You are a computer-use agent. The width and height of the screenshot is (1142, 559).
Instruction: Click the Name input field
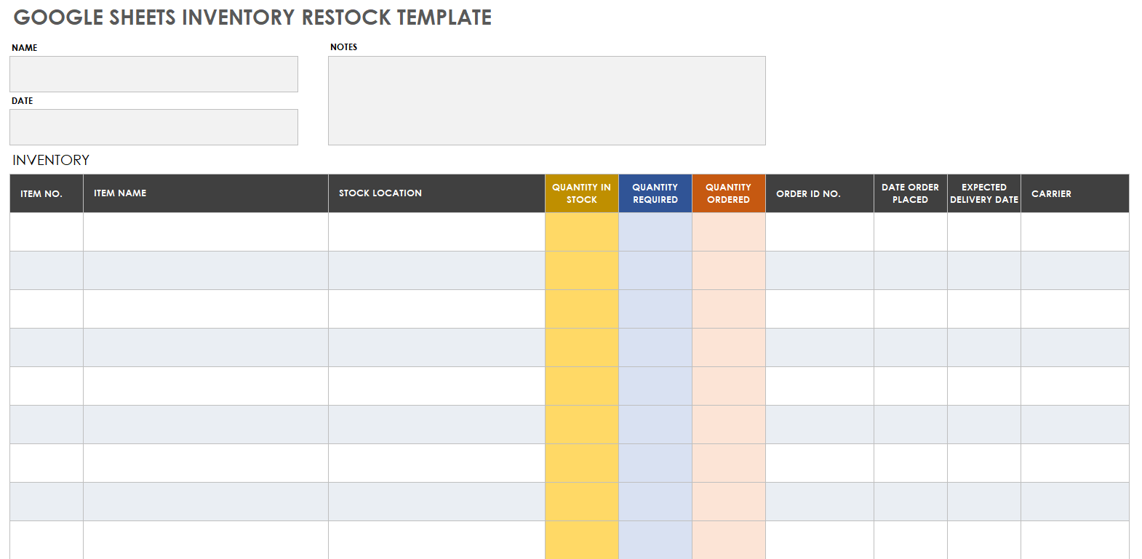[153, 74]
